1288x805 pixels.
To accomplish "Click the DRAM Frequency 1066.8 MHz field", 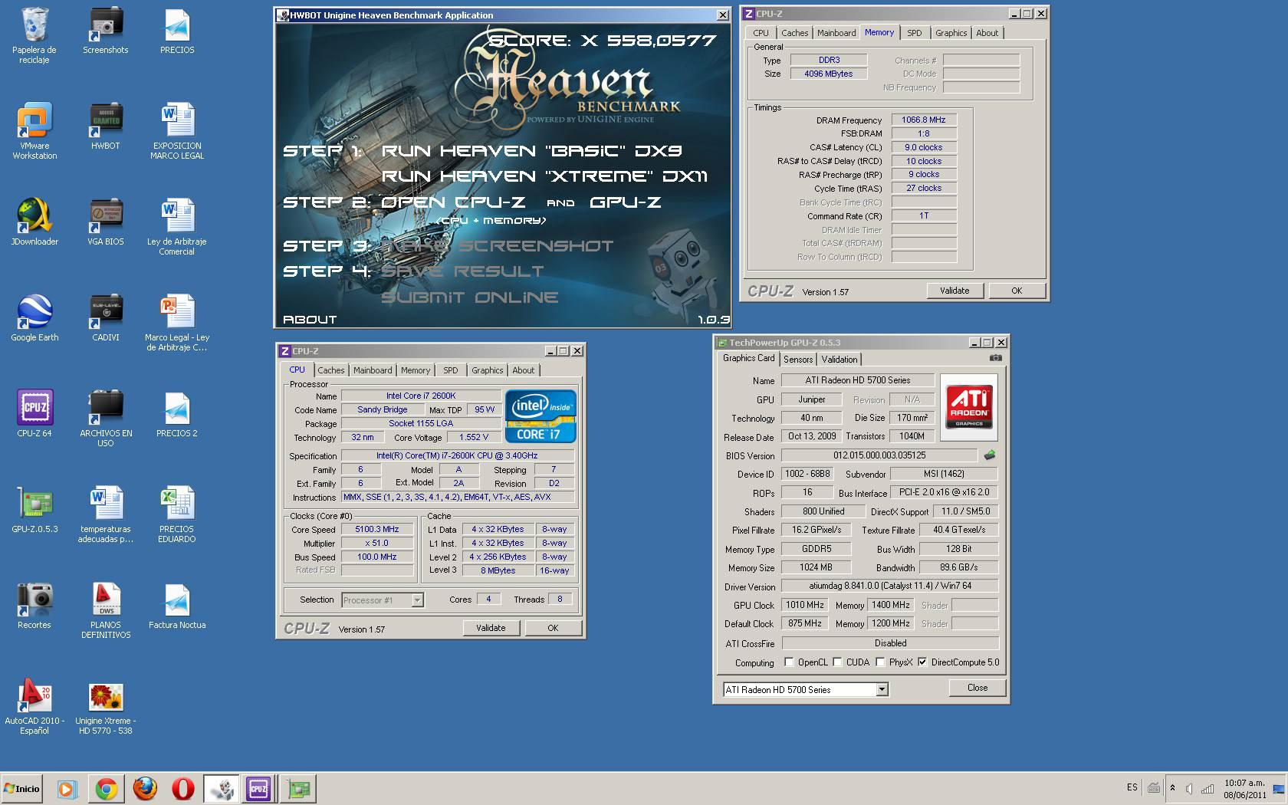I will click(x=923, y=120).
